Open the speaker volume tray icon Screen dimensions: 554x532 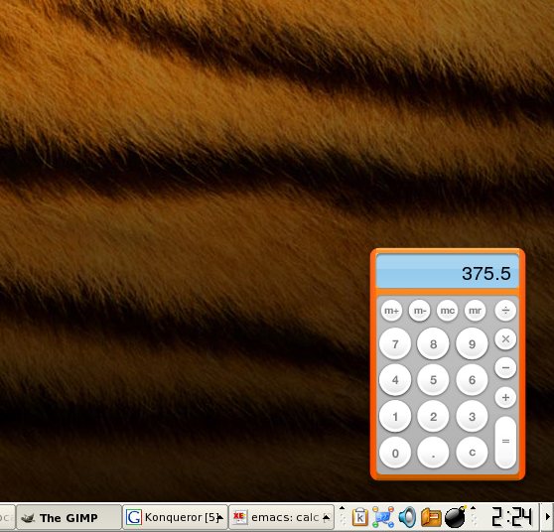pos(407,517)
